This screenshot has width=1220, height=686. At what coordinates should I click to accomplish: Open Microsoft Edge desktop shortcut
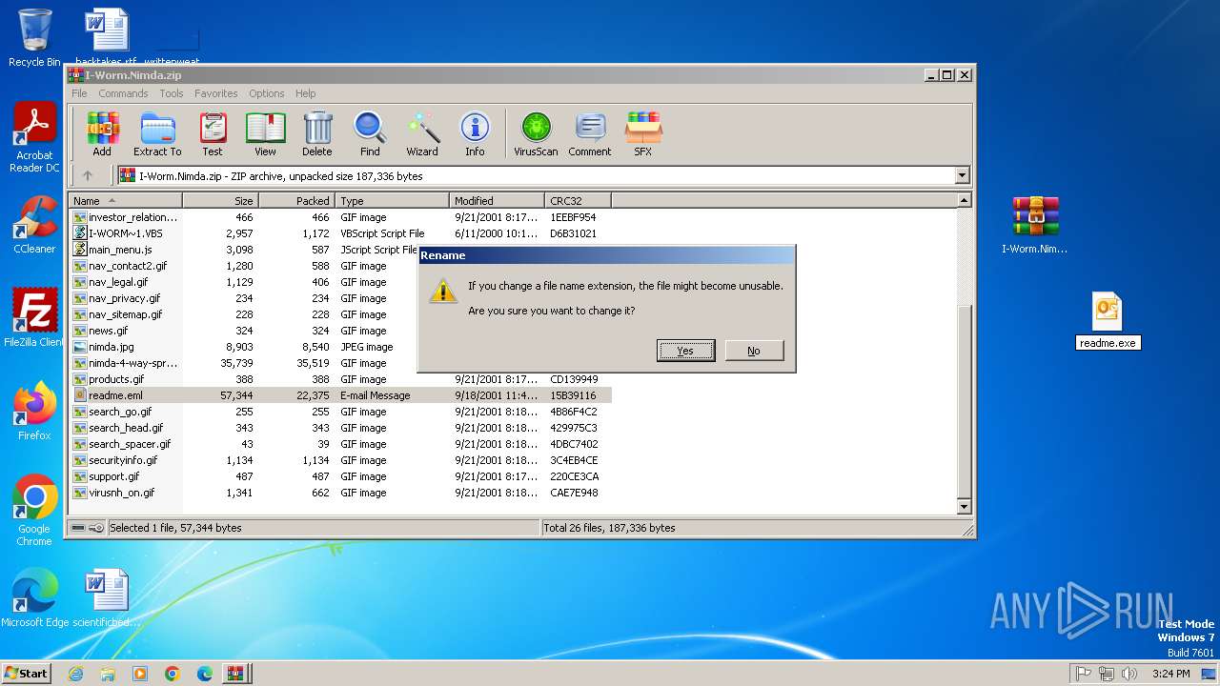point(34,598)
